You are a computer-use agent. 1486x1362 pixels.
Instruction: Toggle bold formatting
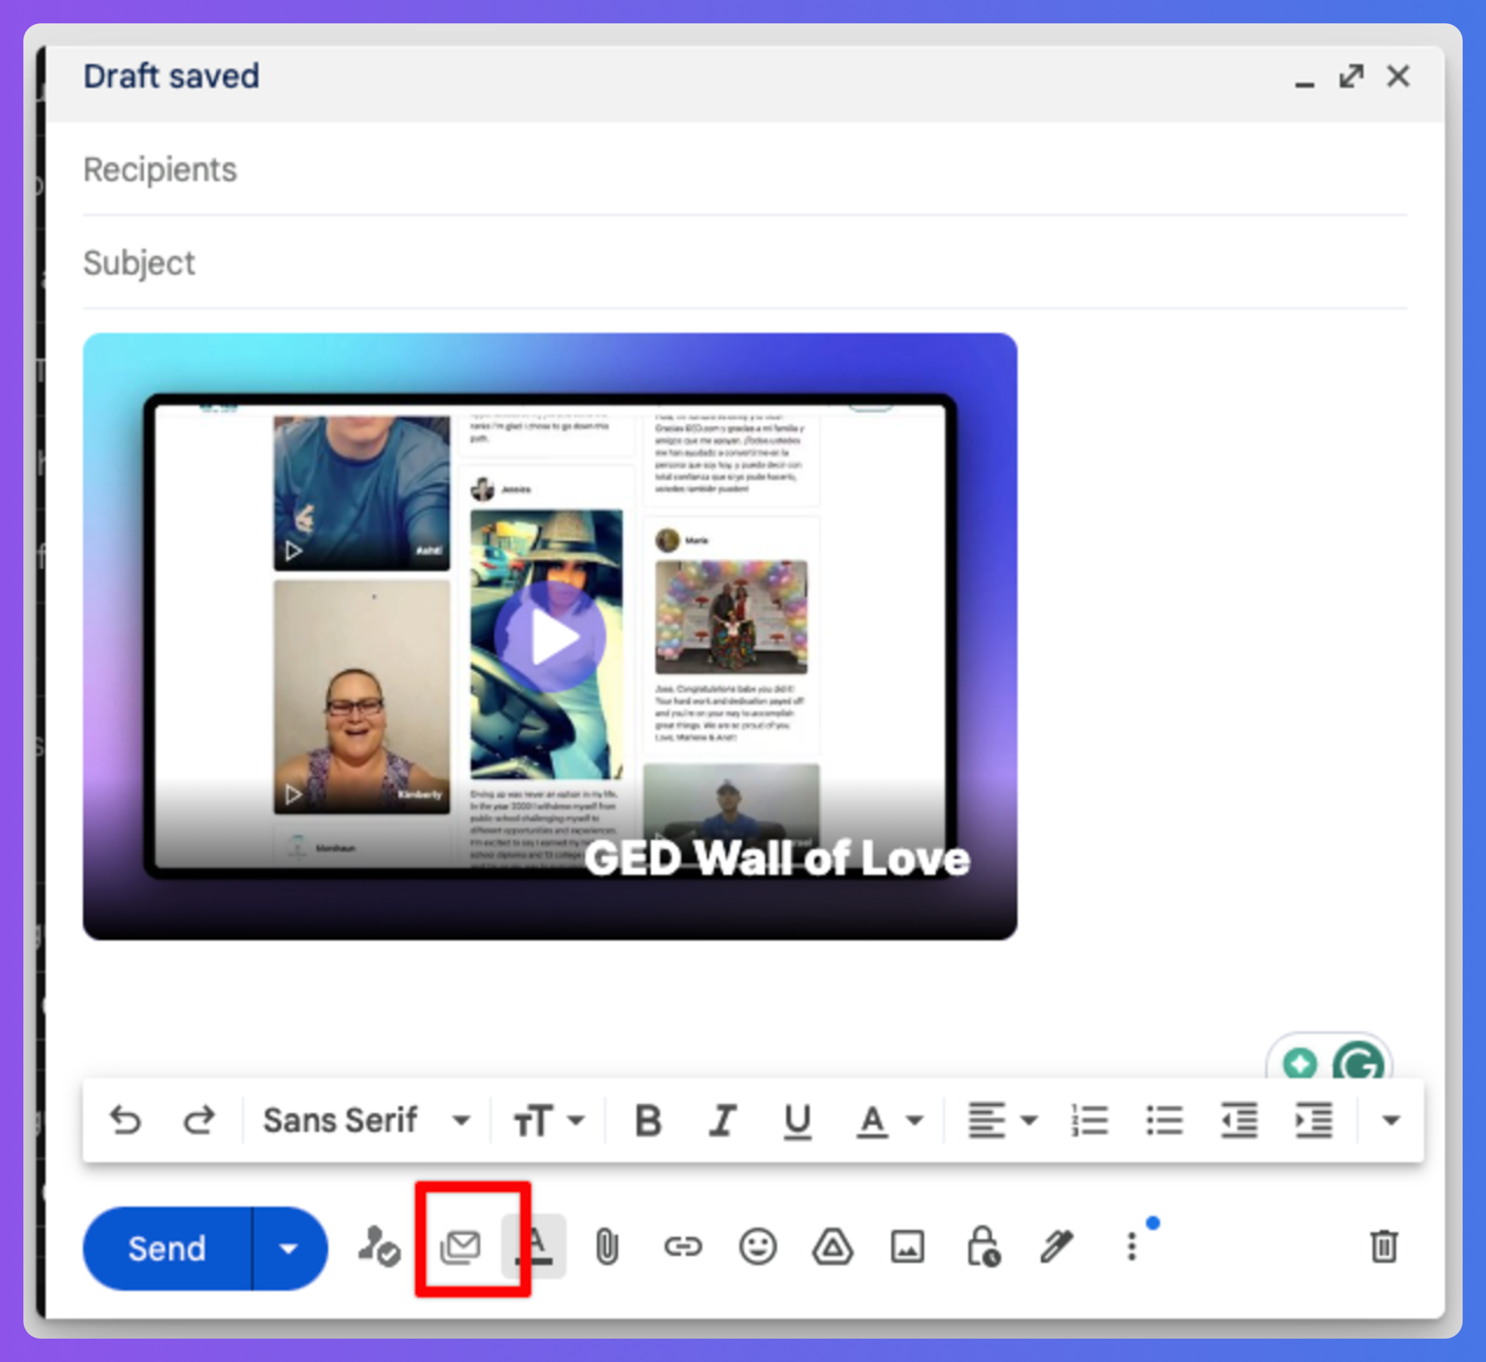648,1121
